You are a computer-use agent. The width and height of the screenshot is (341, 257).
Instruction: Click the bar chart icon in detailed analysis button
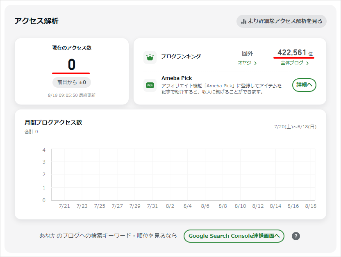tap(244, 21)
